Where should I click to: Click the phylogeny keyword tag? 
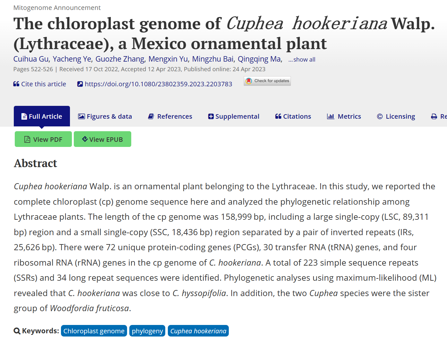[147, 331]
